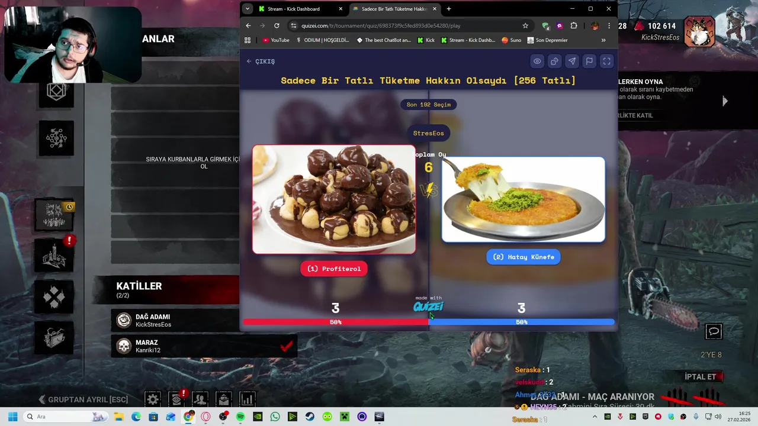Share the quiz via paper plane icon
This screenshot has height=426, width=758.
point(572,61)
